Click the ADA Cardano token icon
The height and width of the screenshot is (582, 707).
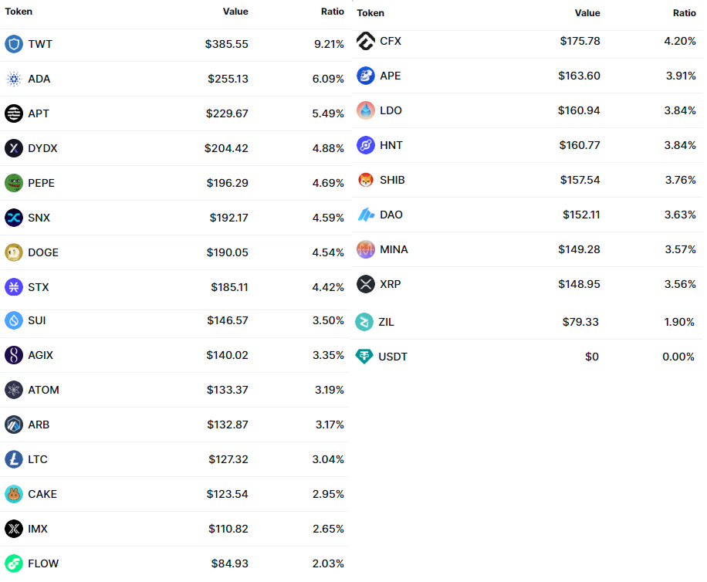(14, 79)
